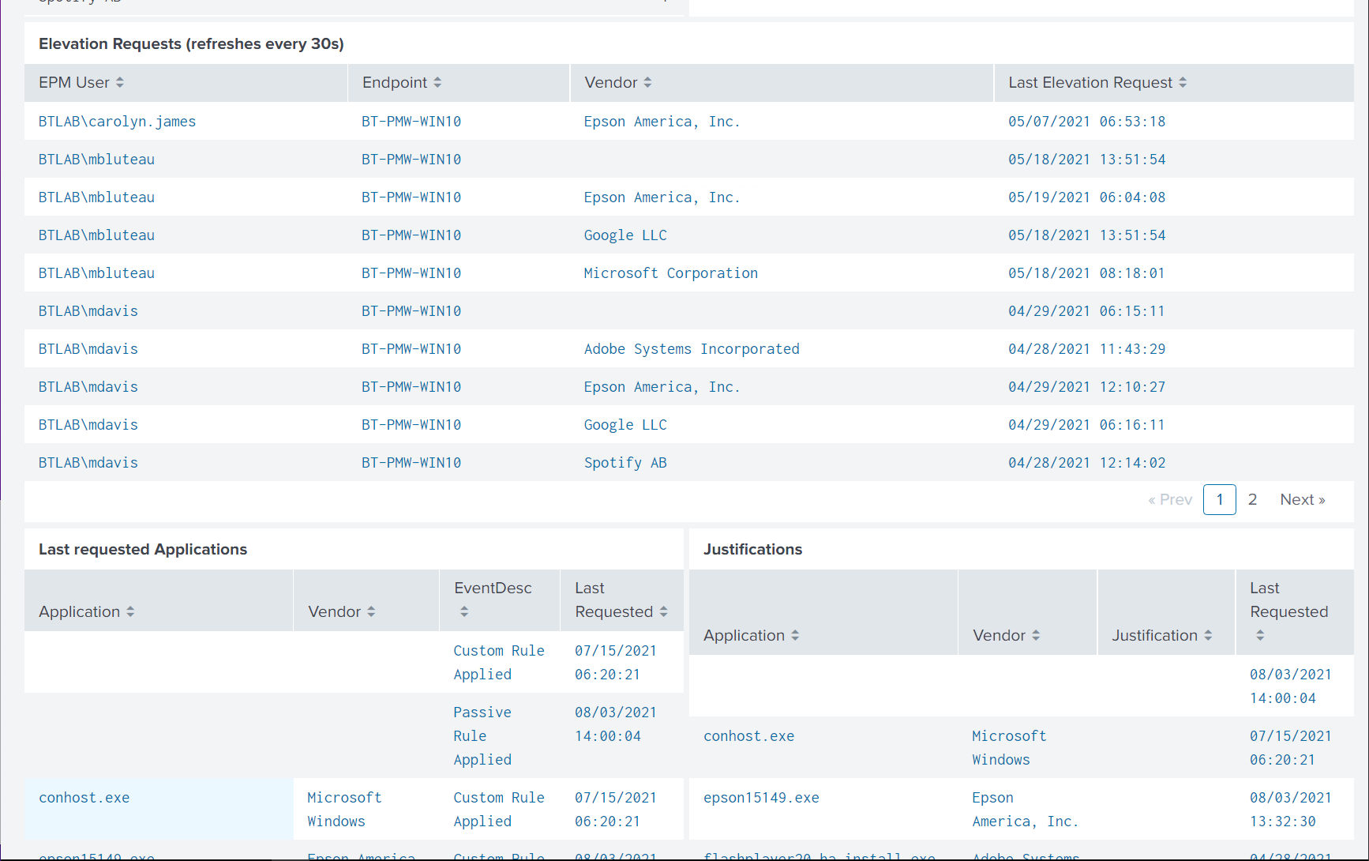Sort Last requested Applications by Last Requested
The image size is (1369, 861).
point(621,600)
